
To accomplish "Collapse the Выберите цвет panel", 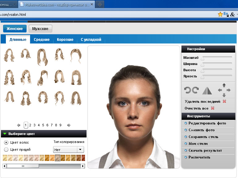I will tap(5, 134).
